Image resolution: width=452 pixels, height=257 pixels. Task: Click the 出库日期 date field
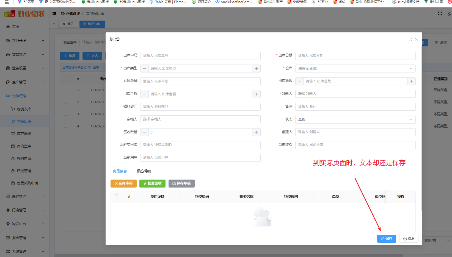tap(355, 56)
